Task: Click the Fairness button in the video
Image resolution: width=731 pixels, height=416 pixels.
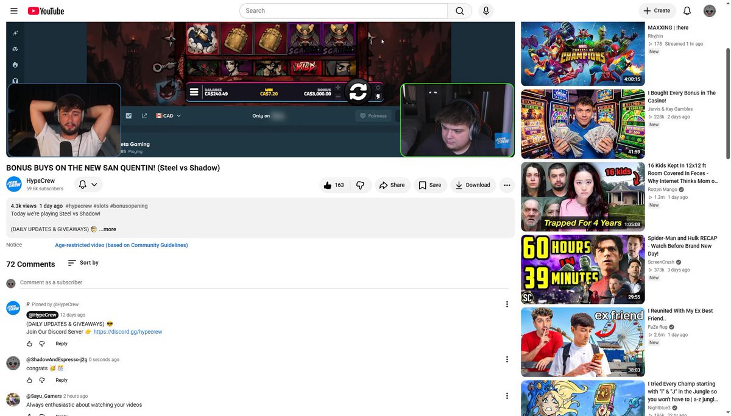Action: click(x=373, y=116)
